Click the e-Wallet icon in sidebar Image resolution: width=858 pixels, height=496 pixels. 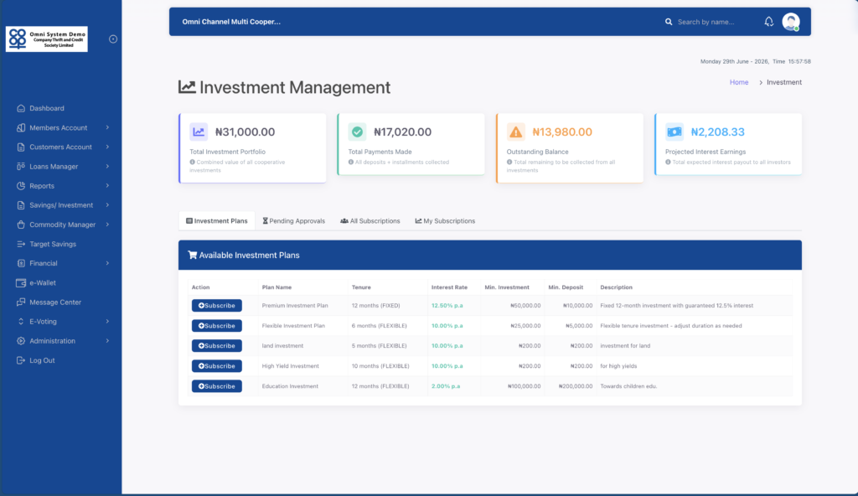coord(21,283)
